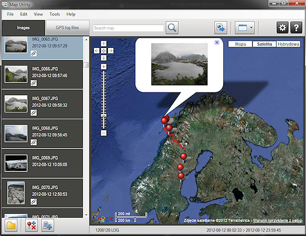Select the IMG_0065.JPG thumbnail
This screenshot has width=306, height=236.
[x=16, y=45]
